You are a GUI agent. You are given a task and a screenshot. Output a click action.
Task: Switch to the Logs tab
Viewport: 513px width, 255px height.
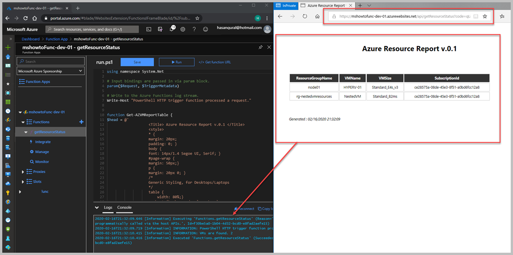tap(108, 208)
